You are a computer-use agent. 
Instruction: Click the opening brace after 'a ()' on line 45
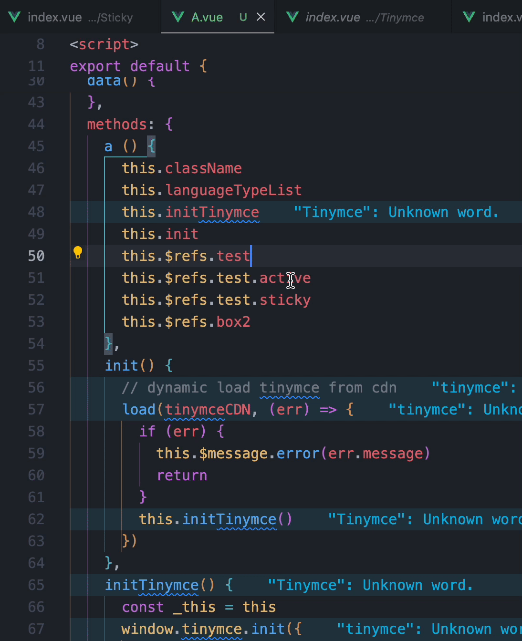[x=151, y=146]
